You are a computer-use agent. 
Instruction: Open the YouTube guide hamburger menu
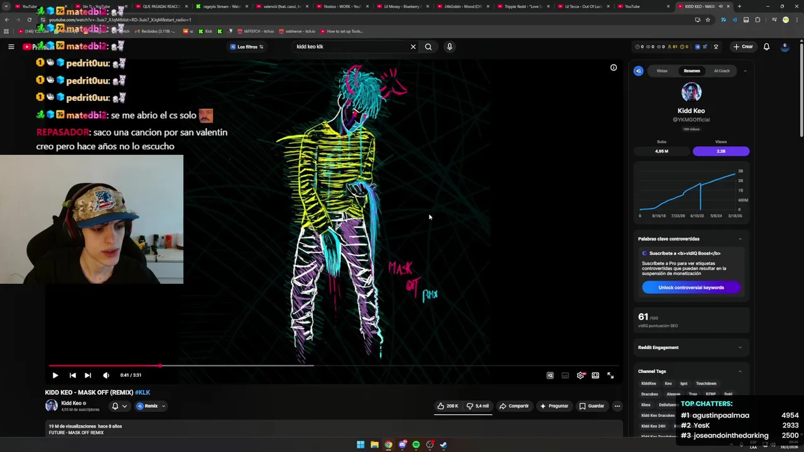point(11,46)
